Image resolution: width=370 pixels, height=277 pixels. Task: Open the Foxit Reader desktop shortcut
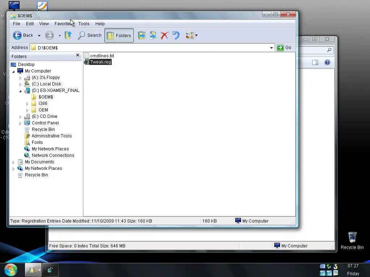[x=42, y=6]
